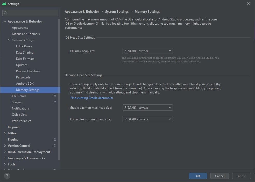Image resolution: width=255 pixels, height=182 pixels.
Task: Collapse the System Settings subtree
Action: [9, 40]
